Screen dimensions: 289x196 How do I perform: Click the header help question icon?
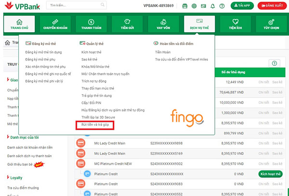[x=222, y=6]
